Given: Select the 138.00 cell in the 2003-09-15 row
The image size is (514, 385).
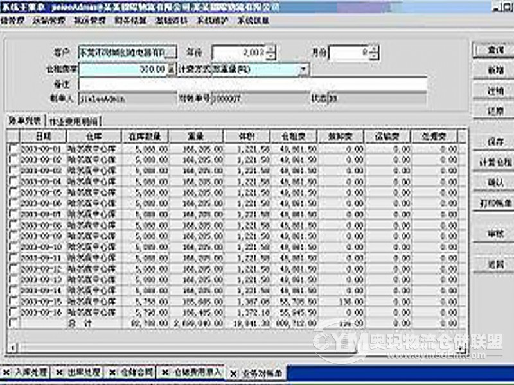Looking at the screenshot, I should 341,302.
